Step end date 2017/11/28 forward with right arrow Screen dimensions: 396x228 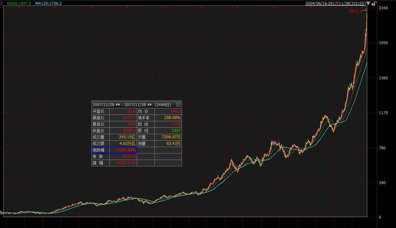point(151,105)
